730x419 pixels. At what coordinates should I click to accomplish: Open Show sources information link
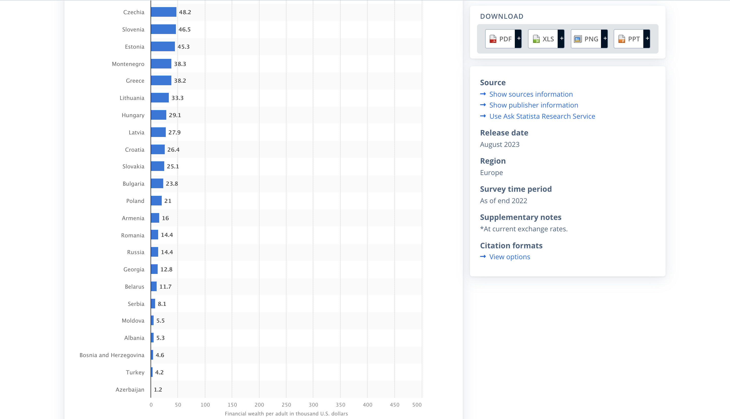[x=531, y=94]
